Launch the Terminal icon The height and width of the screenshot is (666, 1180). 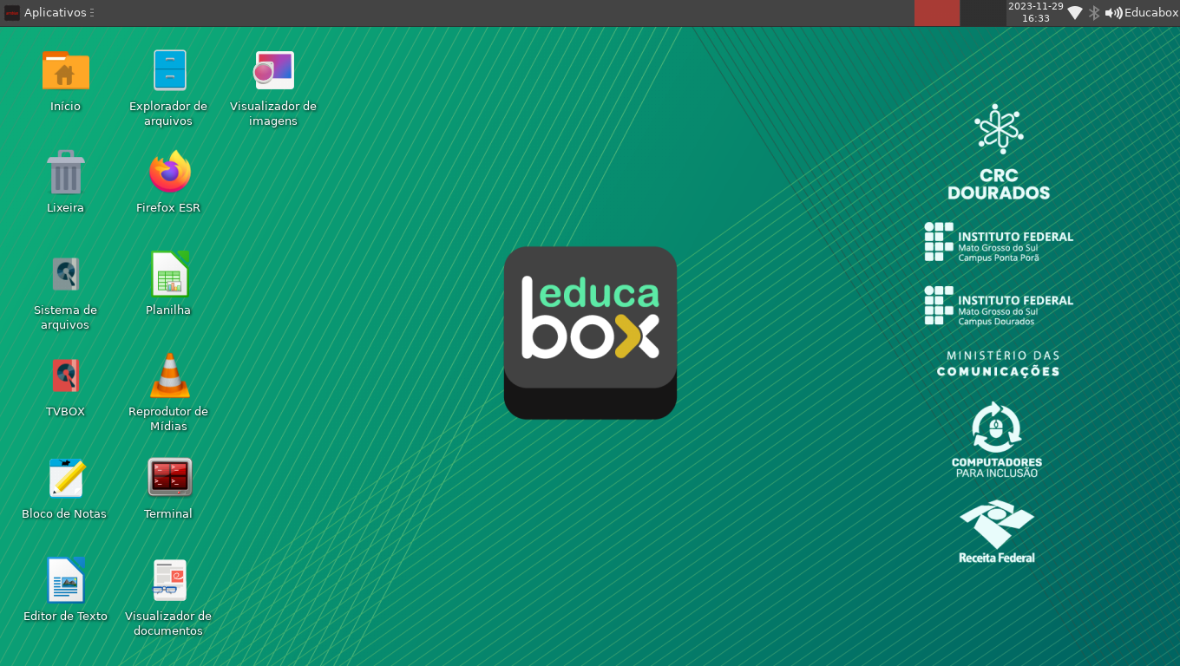point(169,478)
